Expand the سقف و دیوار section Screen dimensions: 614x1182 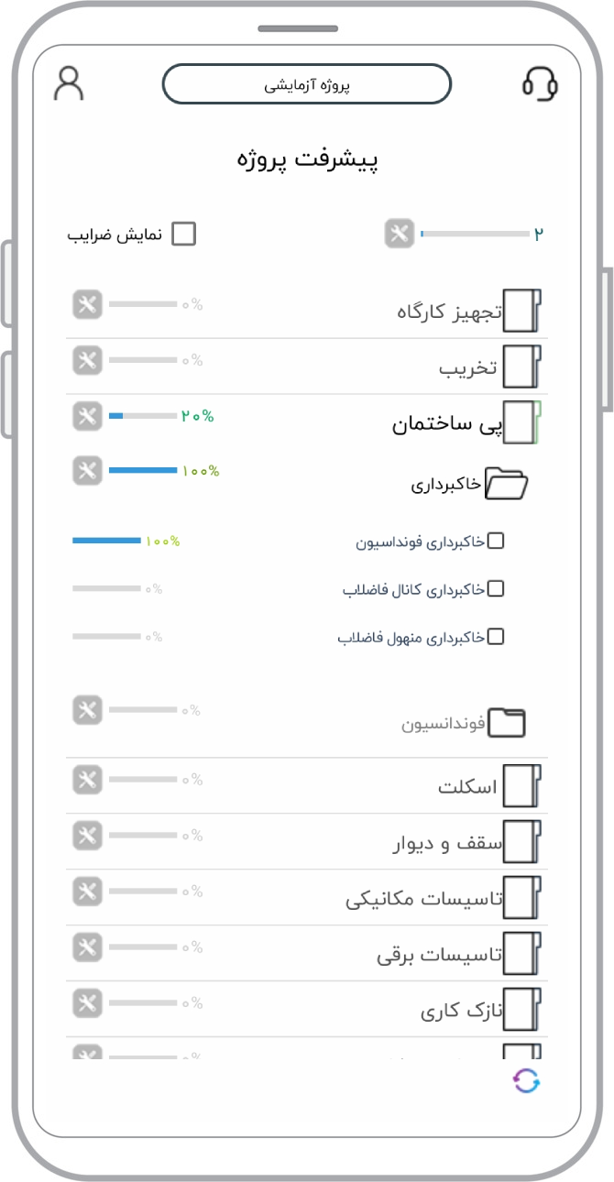point(522,843)
